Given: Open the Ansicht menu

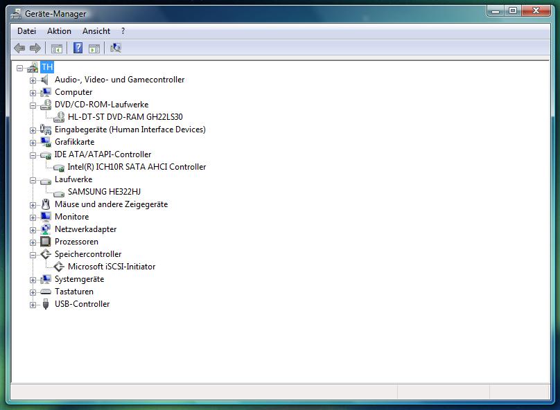Looking at the screenshot, I should point(96,31).
